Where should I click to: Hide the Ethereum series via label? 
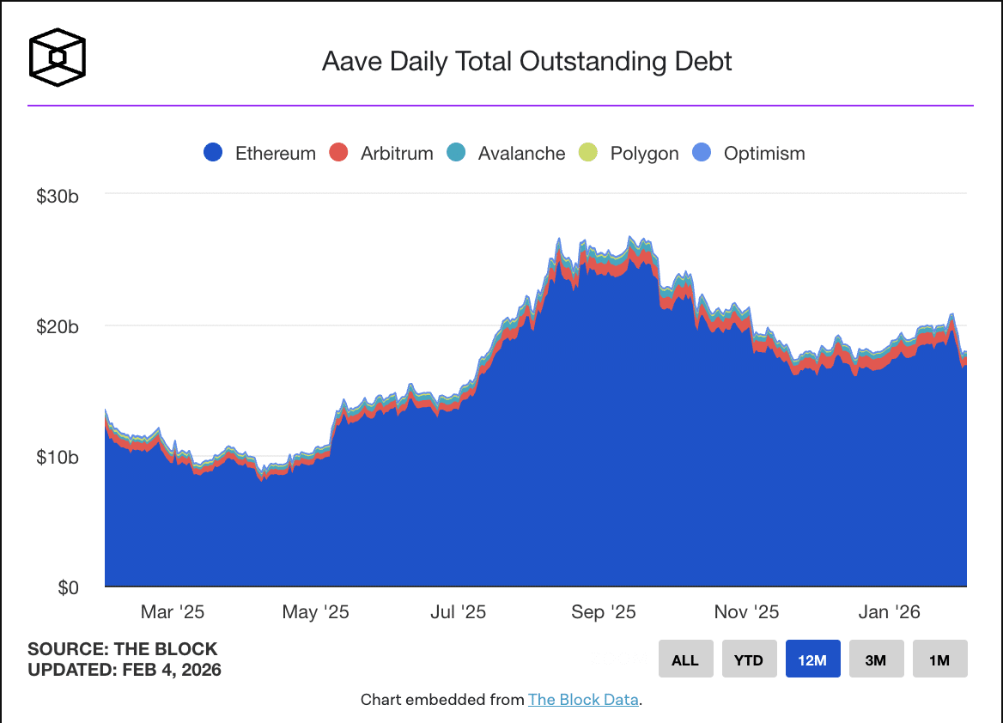[276, 154]
